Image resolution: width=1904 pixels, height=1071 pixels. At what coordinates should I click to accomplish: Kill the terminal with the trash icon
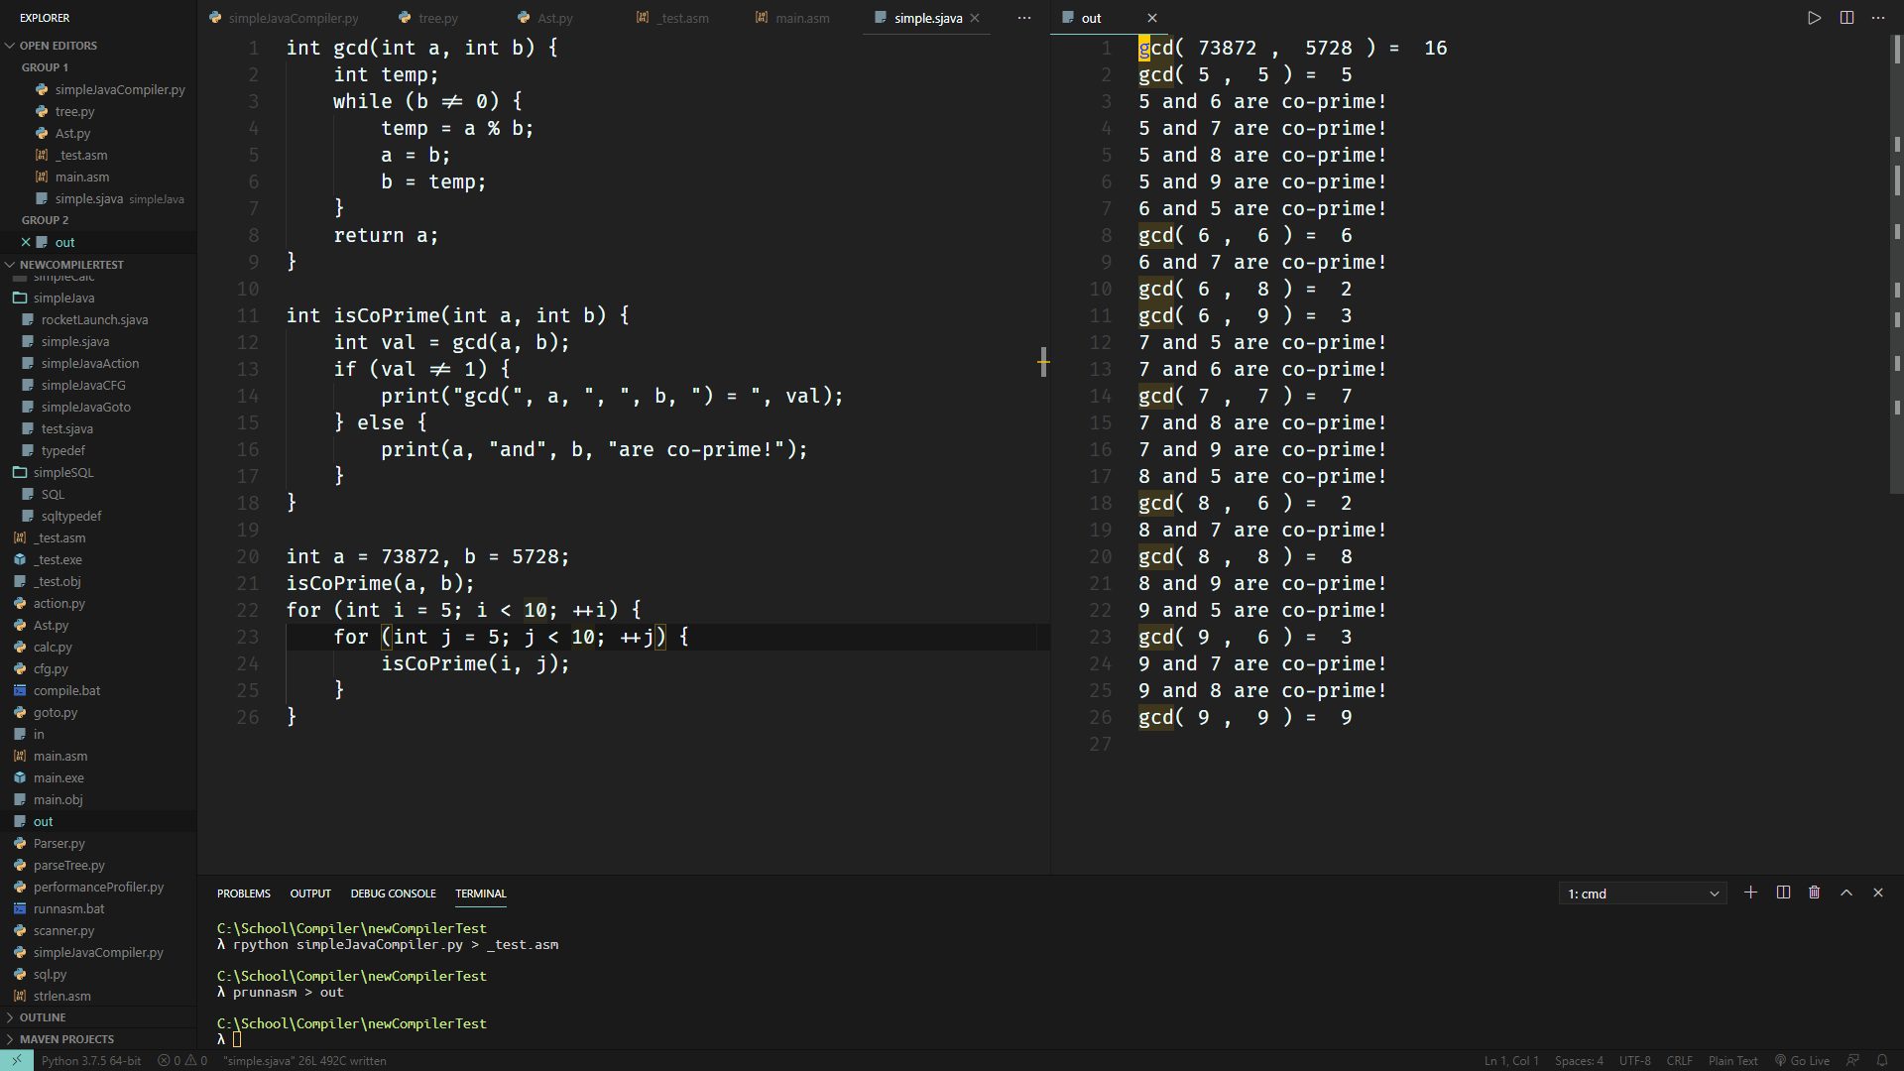(x=1815, y=892)
